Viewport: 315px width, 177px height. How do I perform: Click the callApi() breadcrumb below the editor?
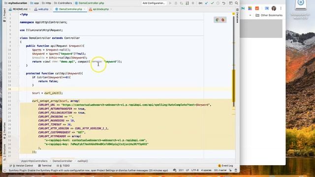tap(83, 161)
